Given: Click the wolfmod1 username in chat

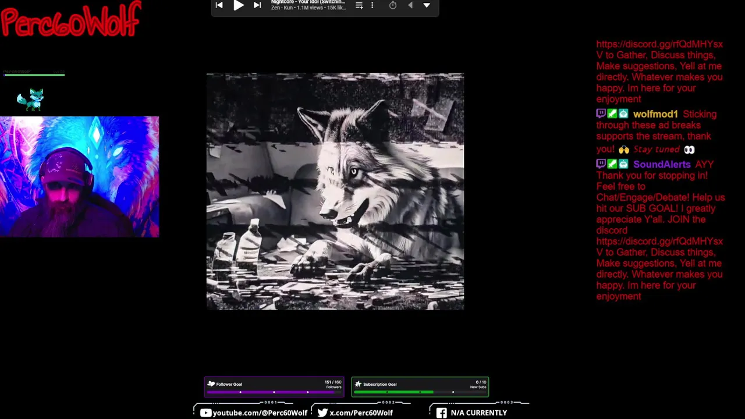Looking at the screenshot, I should (655, 114).
